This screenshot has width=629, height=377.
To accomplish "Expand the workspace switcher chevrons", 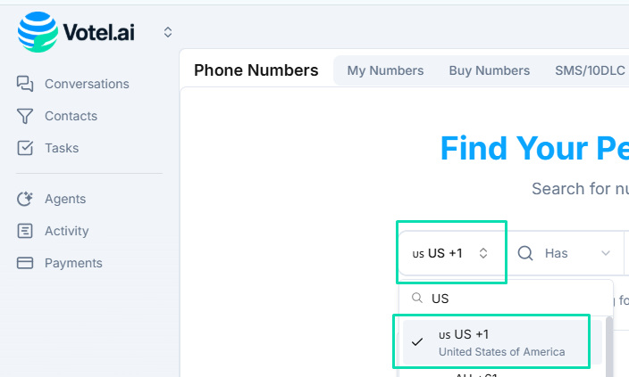I will pyautogui.click(x=167, y=32).
